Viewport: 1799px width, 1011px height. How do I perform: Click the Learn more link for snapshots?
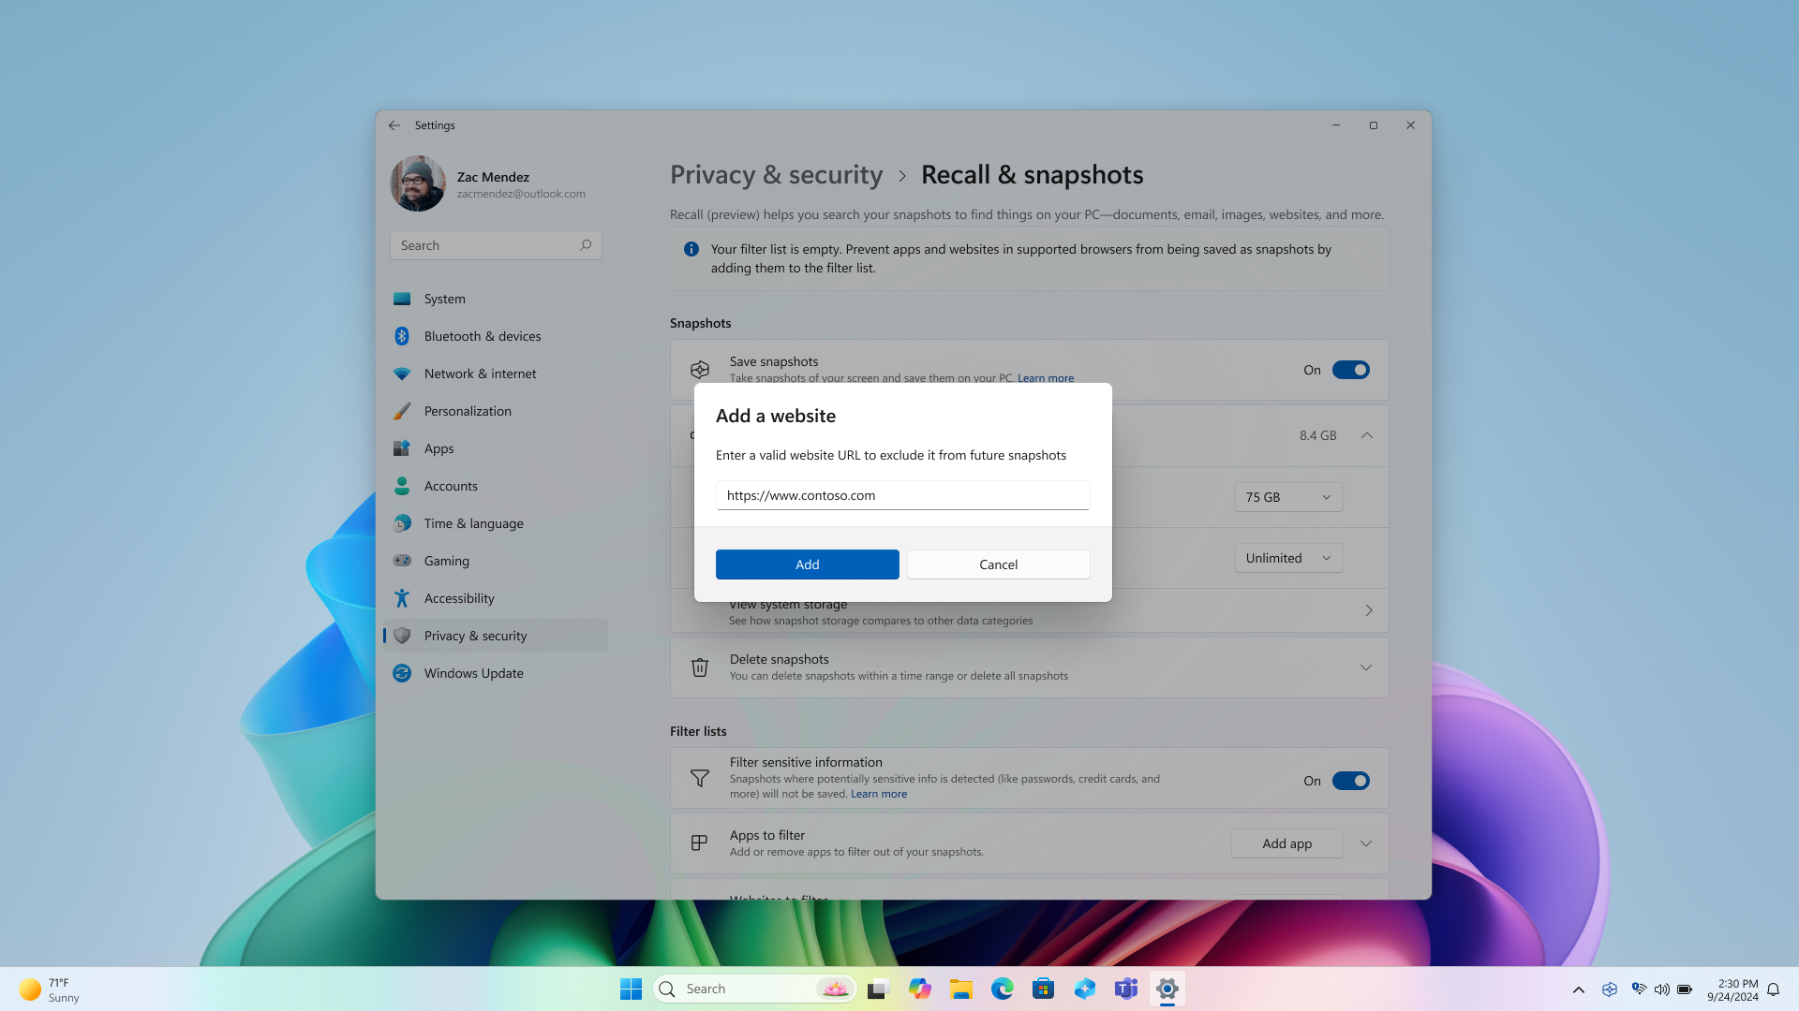(x=1046, y=378)
